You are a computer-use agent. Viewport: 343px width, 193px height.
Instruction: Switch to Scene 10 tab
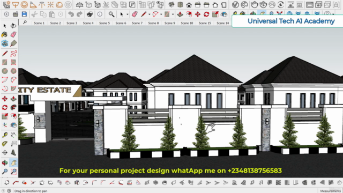click(187, 23)
